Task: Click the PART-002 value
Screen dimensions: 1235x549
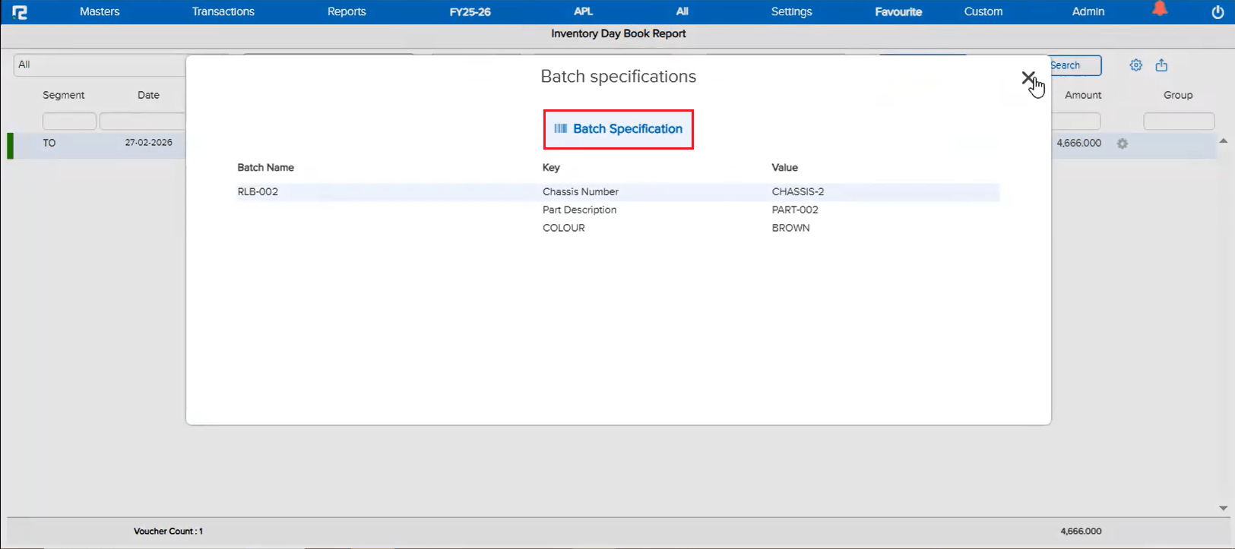Action: [795, 210]
